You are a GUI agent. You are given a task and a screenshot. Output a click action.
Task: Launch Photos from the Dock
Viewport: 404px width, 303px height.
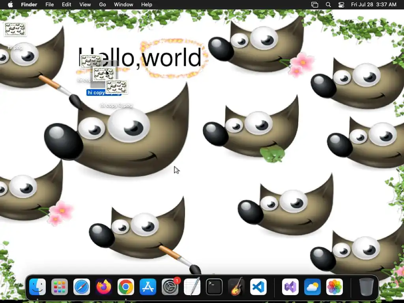point(335,287)
